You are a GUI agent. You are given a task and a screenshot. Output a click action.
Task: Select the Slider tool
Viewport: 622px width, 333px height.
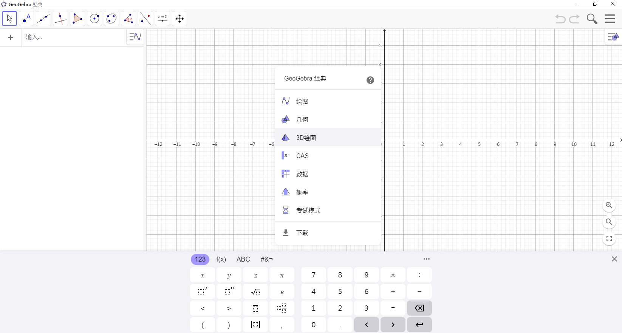click(162, 19)
